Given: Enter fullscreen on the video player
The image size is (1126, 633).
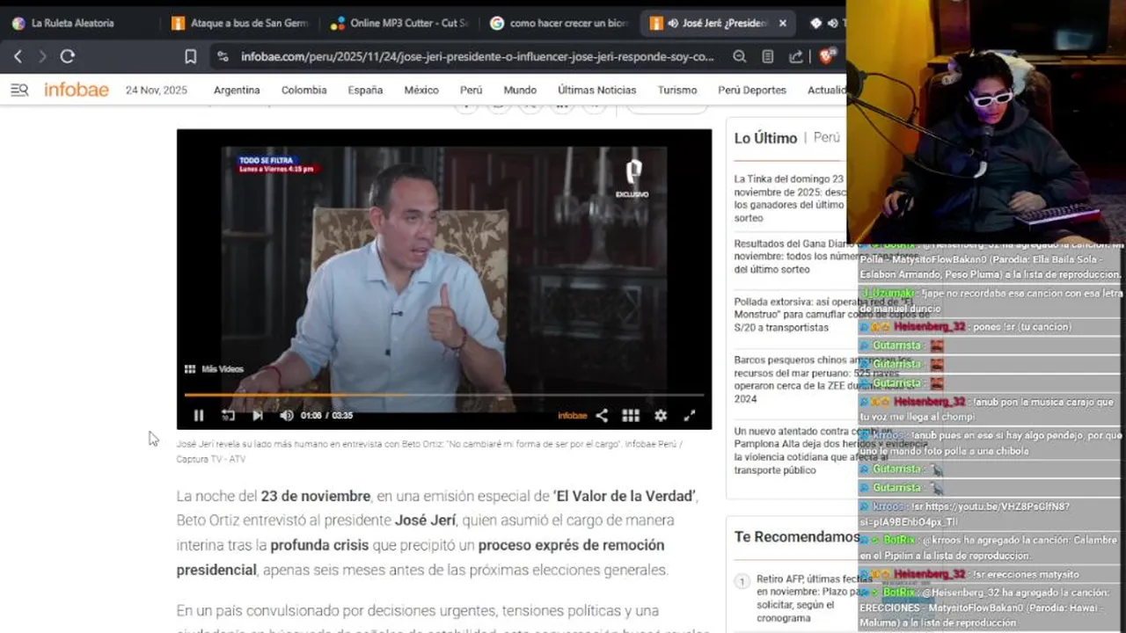Looking at the screenshot, I should tap(690, 416).
